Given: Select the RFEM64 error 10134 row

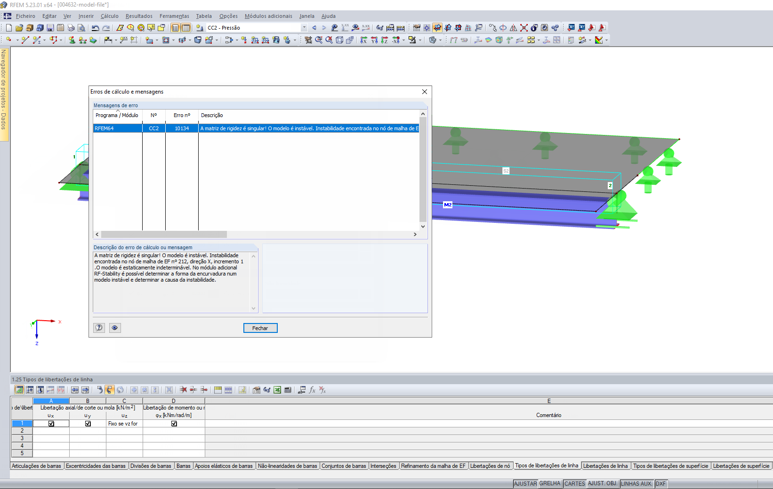Looking at the screenshot, I should pos(256,128).
